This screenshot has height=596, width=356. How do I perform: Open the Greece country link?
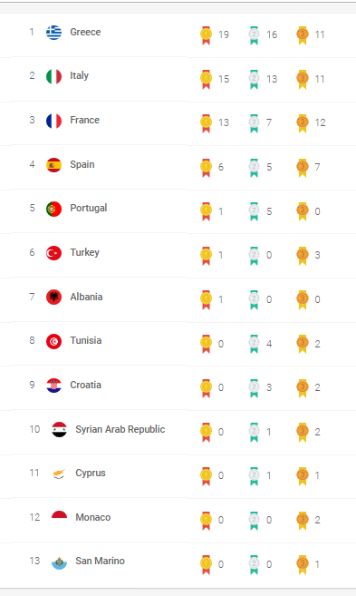click(85, 32)
